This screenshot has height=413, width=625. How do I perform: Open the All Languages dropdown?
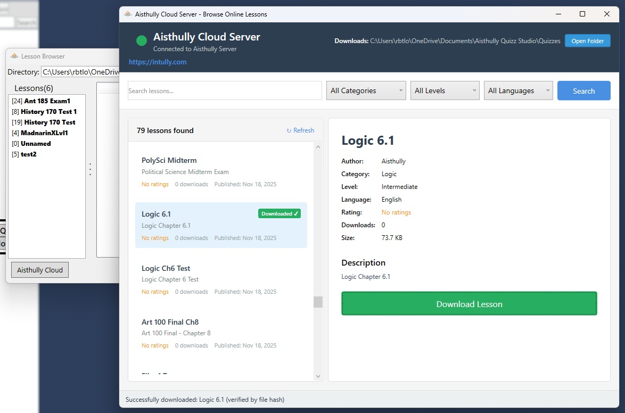tap(519, 90)
